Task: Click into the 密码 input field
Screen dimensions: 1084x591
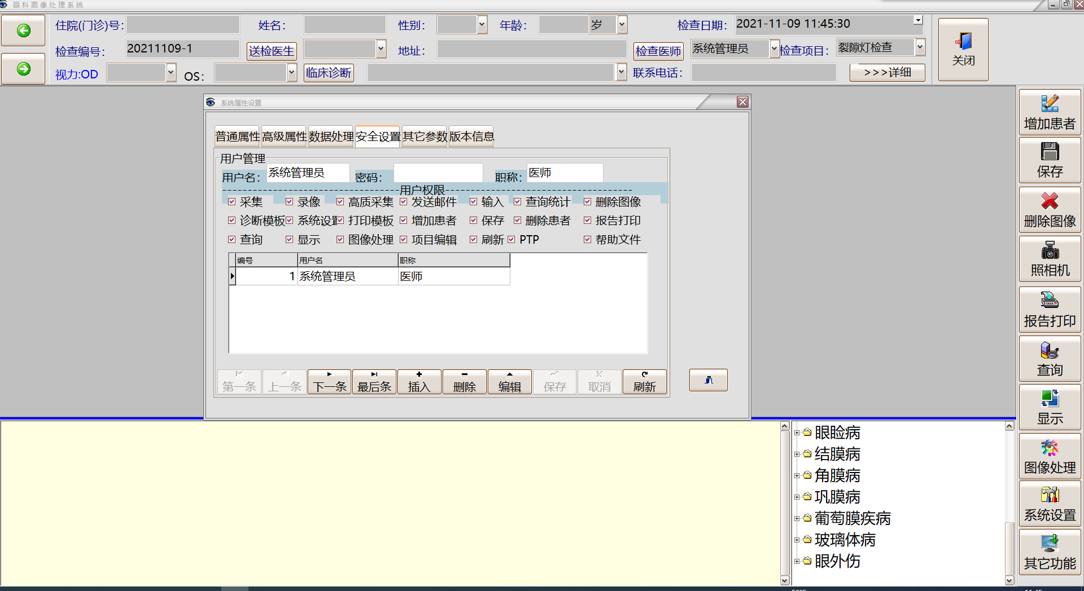Action: click(438, 173)
